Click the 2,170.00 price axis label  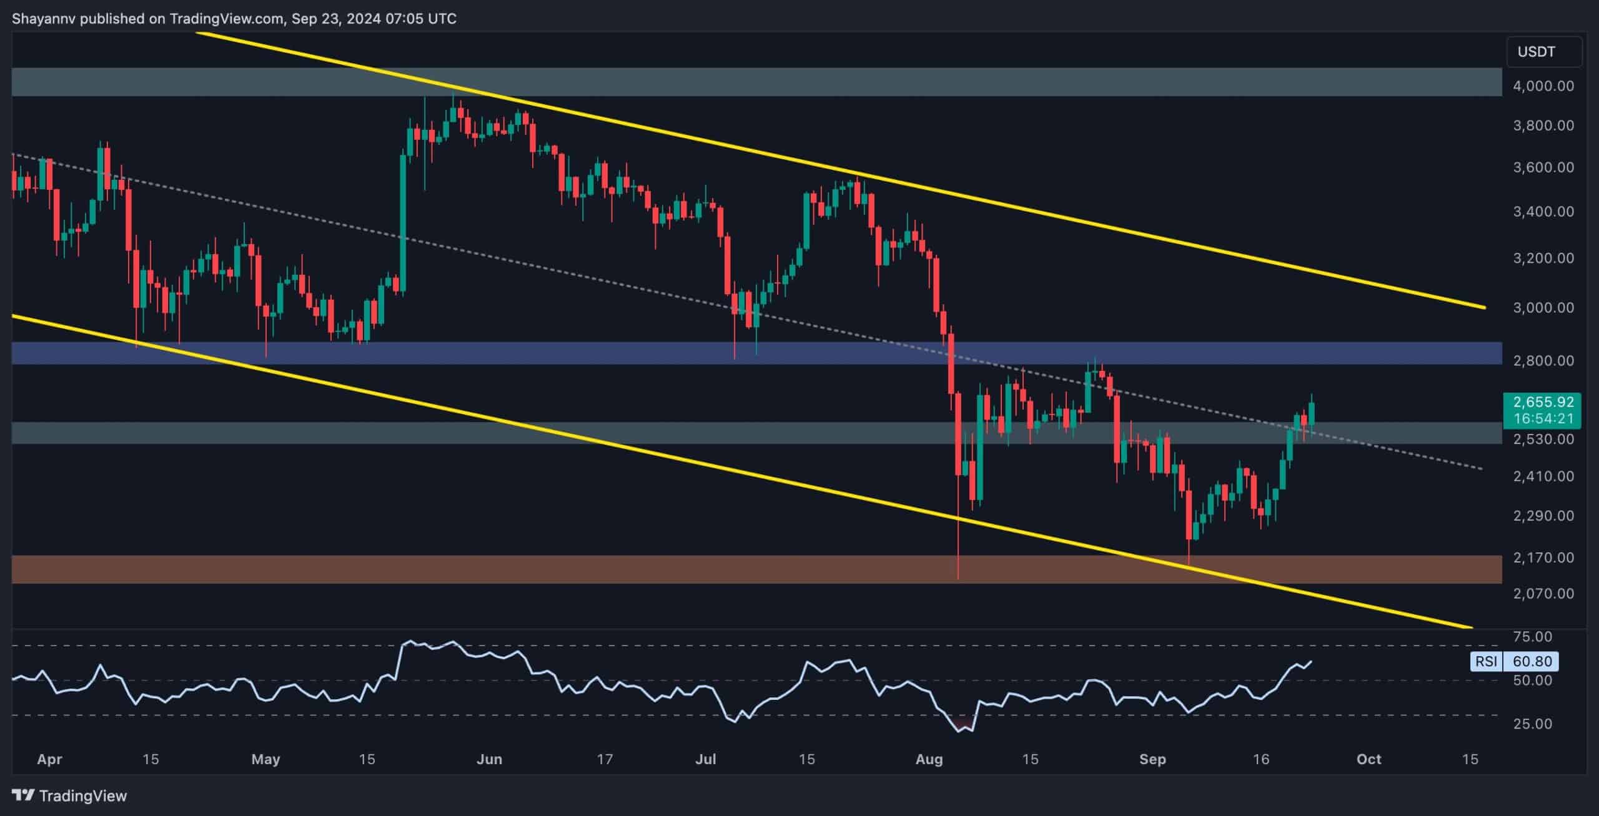1543,557
